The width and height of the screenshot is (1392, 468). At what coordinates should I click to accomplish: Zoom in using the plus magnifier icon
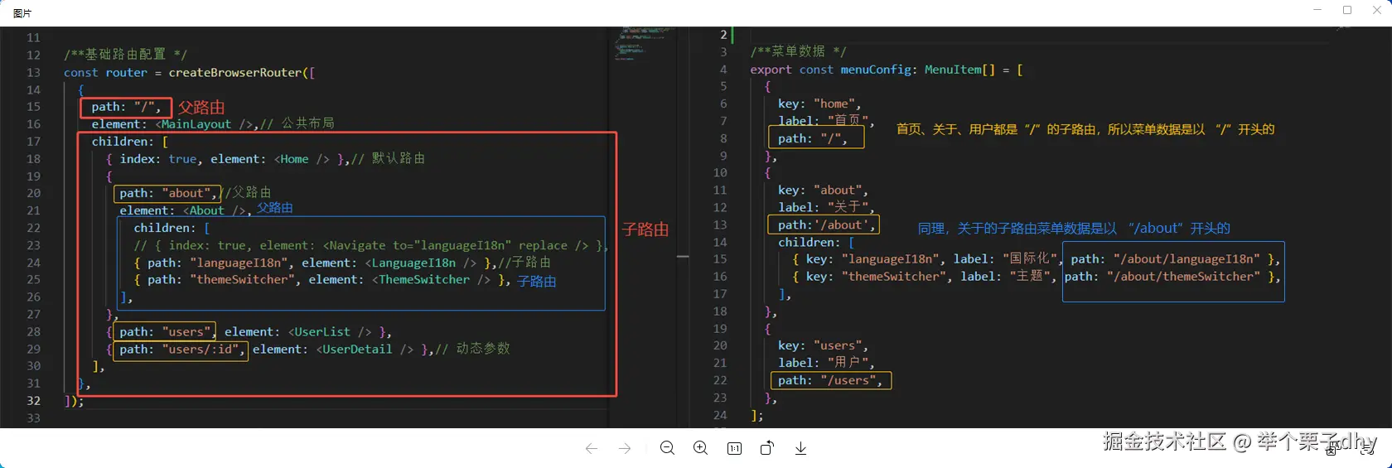click(x=700, y=448)
